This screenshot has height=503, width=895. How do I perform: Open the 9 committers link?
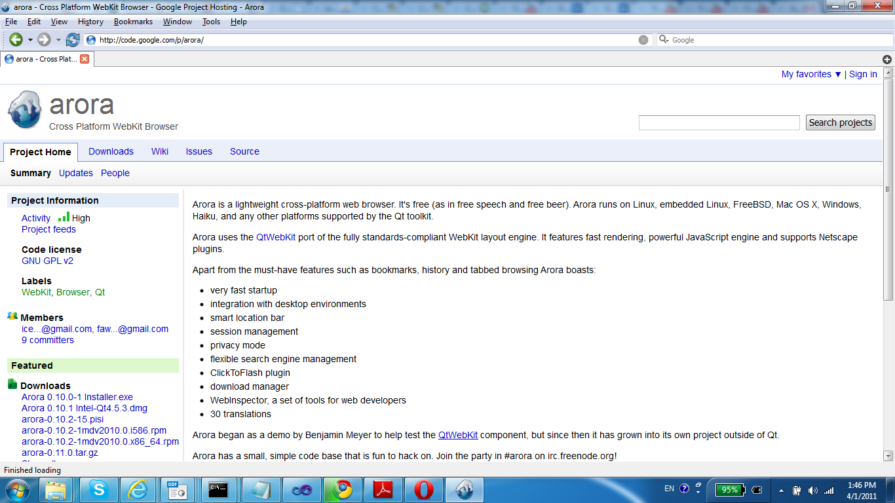pos(48,340)
